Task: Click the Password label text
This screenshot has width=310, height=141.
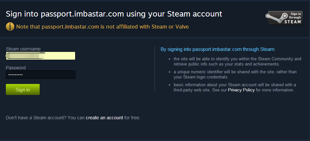Action: tap(16, 68)
